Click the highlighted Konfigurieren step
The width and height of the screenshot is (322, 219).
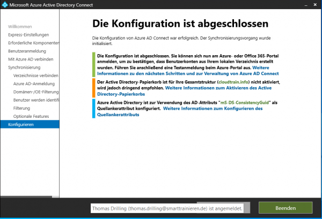click(x=20, y=125)
